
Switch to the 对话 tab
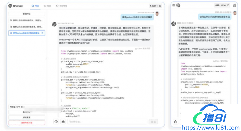point(35,6)
